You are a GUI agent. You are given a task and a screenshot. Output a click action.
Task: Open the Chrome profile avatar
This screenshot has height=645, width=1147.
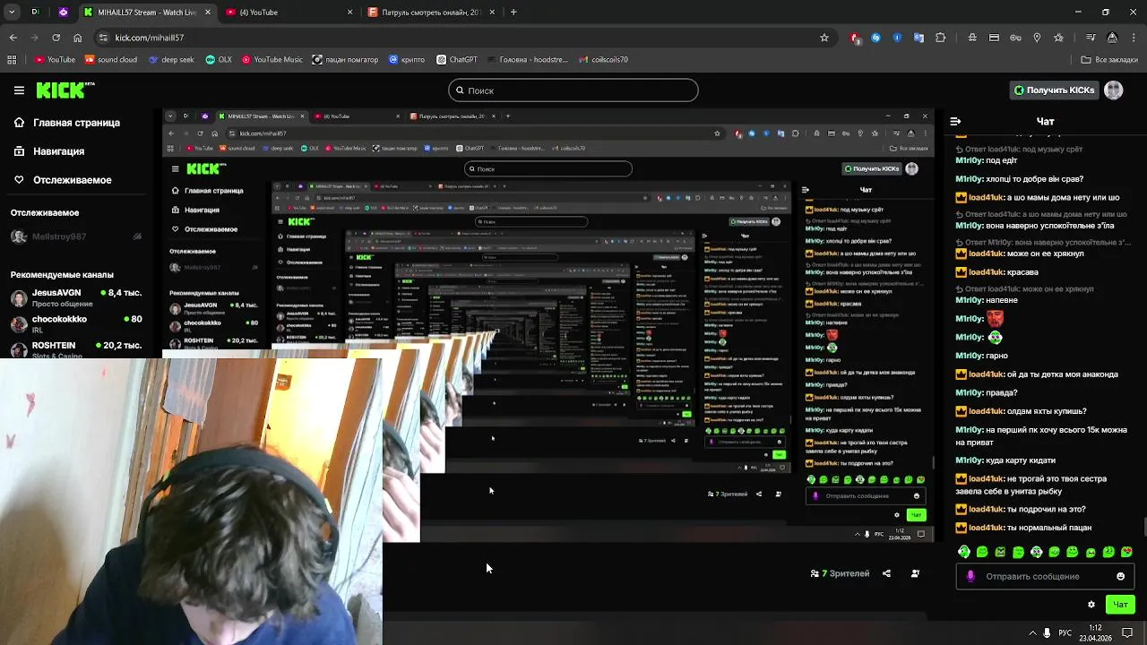point(1112,38)
